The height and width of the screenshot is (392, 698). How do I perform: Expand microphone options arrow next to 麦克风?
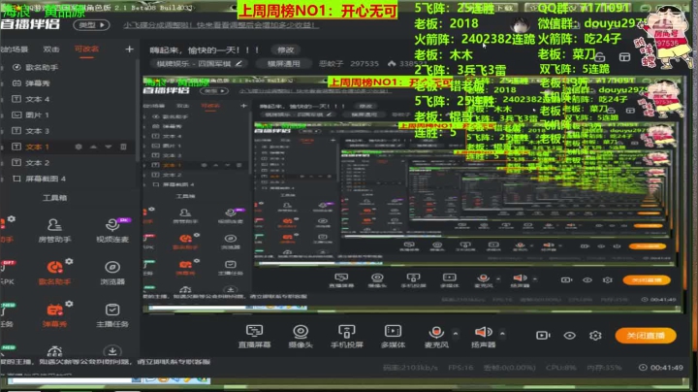(x=456, y=333)
